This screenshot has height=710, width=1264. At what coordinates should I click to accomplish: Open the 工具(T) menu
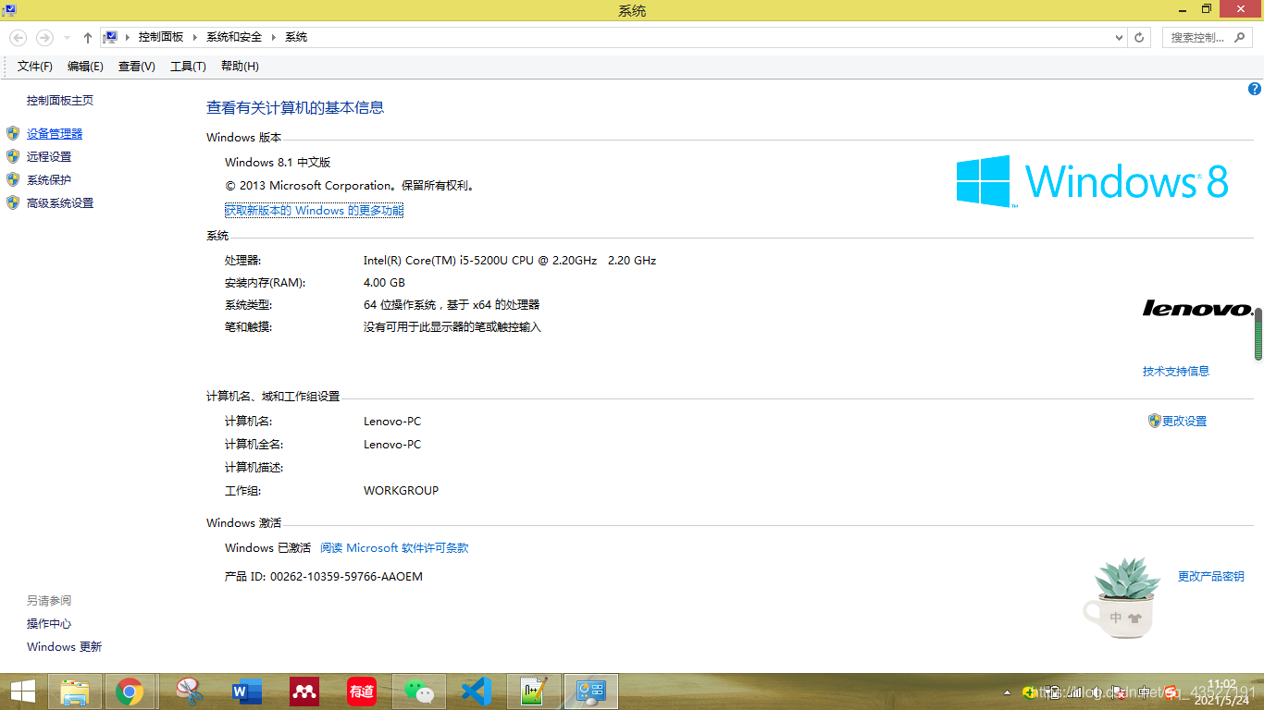coord(188,67)
